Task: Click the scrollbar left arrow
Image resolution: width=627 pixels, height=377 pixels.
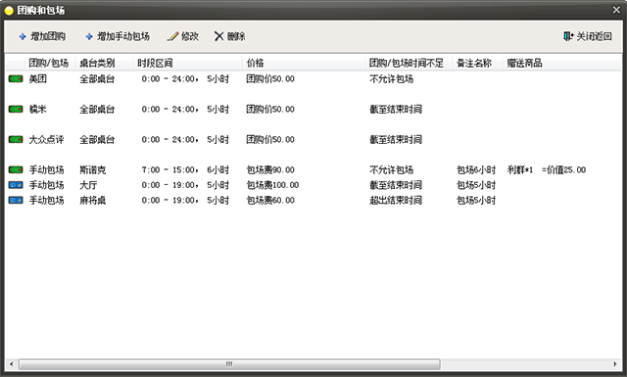Action: coord(12,364)
